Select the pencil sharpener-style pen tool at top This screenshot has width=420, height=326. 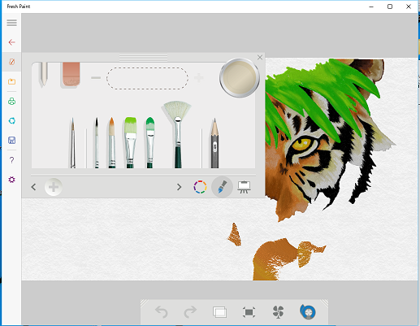pos(43,75)
